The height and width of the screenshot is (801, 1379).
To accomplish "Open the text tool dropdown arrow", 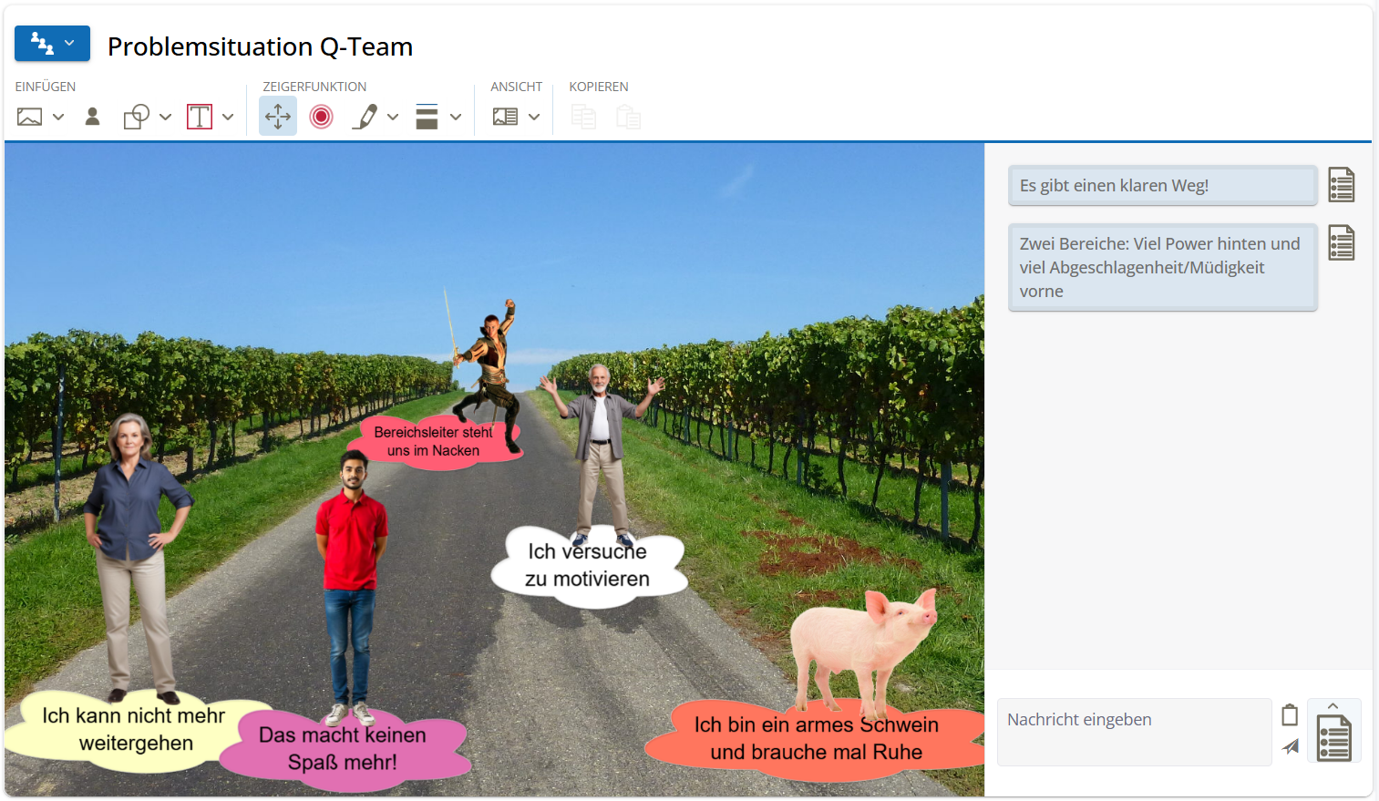I will [x=228, y=117].
